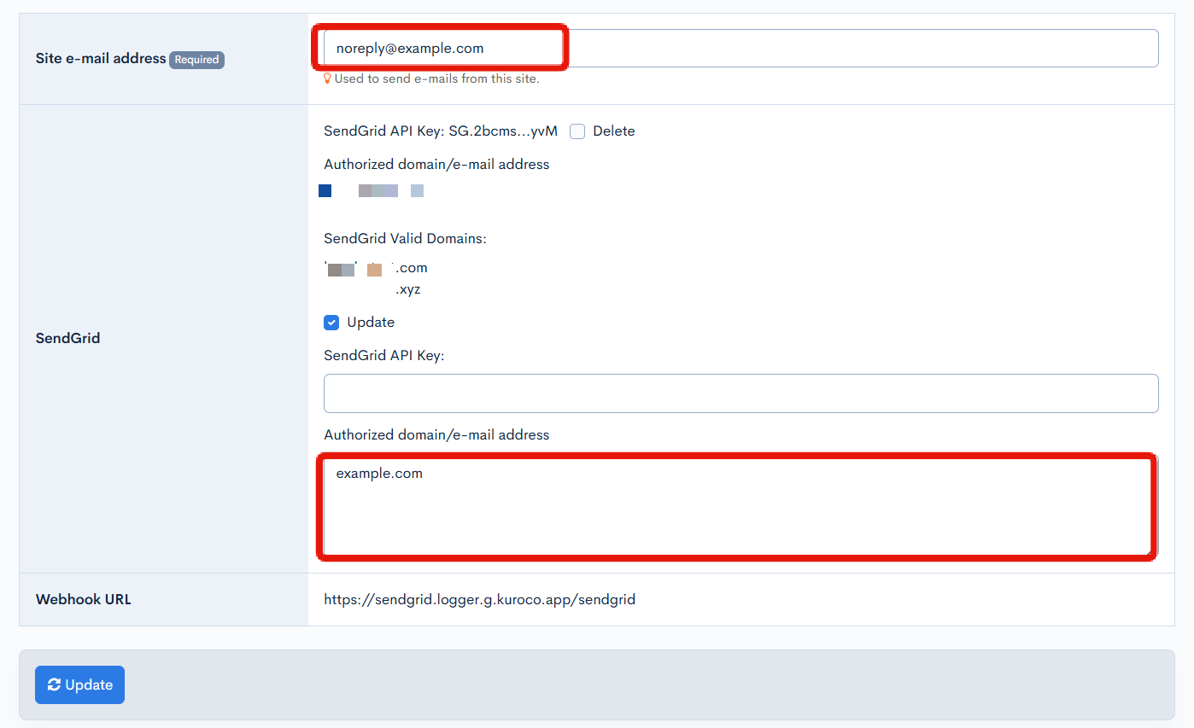Uncheck the Update checkbox in the SendGrid section
The height and width of the screenshot is (728, 1194).
pos(331,323)
